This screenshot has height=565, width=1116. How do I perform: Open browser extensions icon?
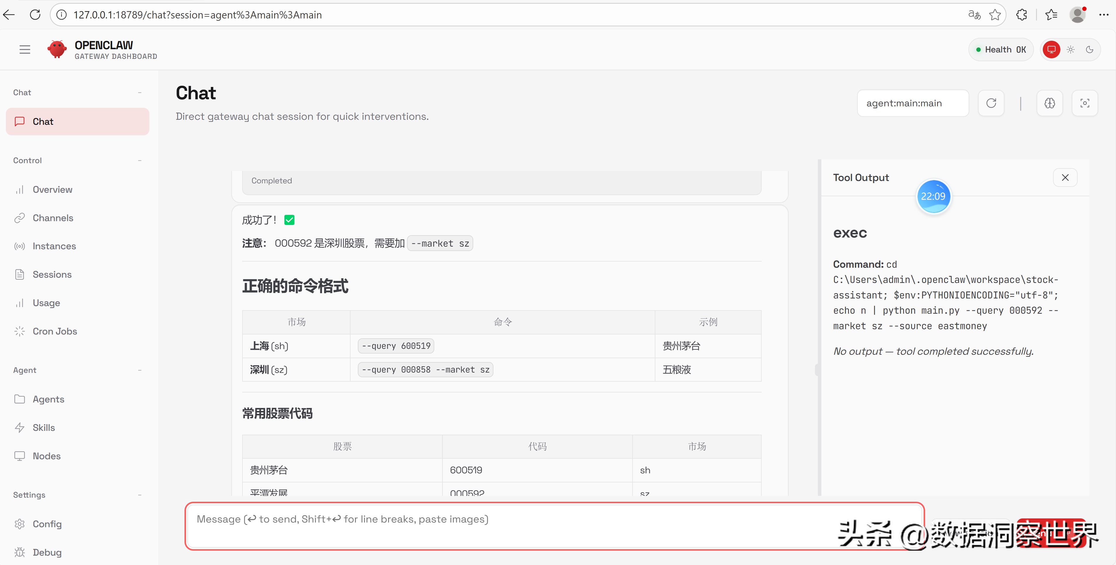point(1021,15)
